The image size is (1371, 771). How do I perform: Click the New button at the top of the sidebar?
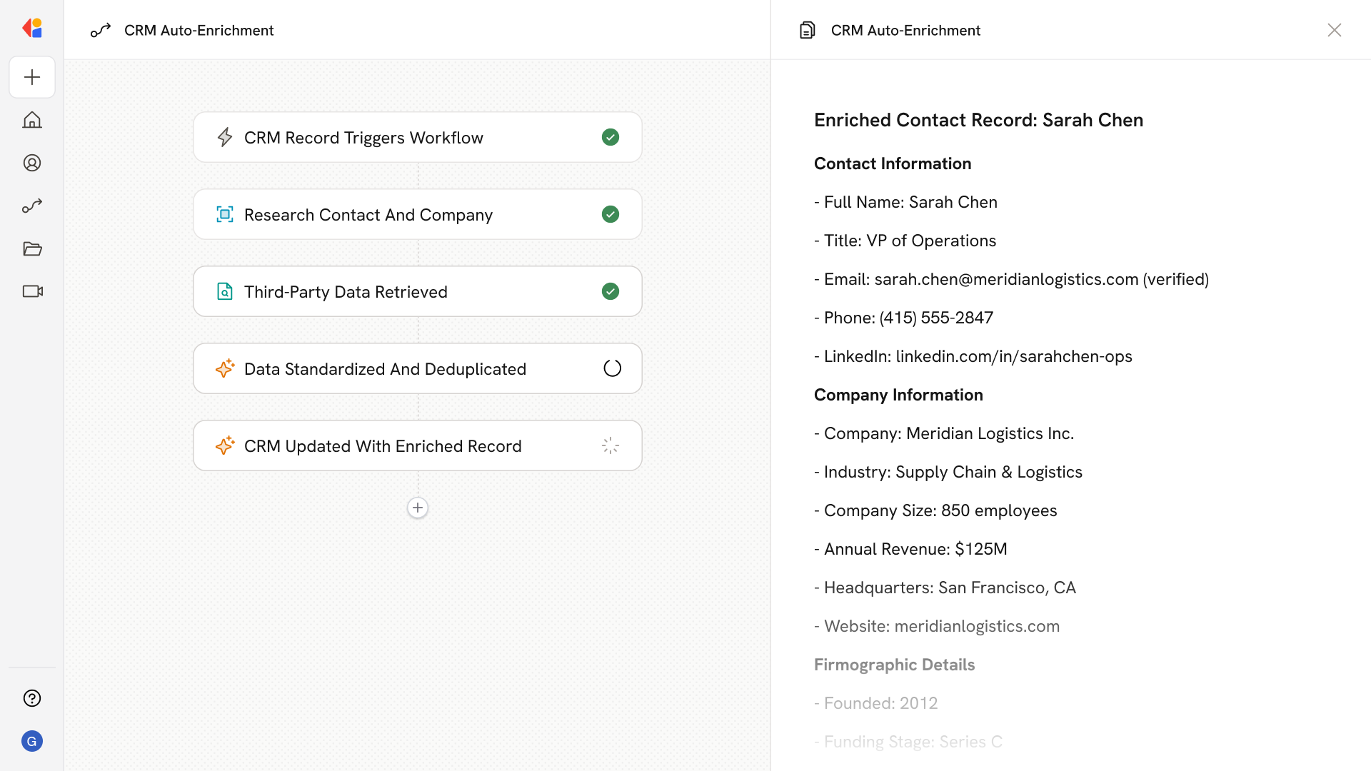(x=32, y=77)
